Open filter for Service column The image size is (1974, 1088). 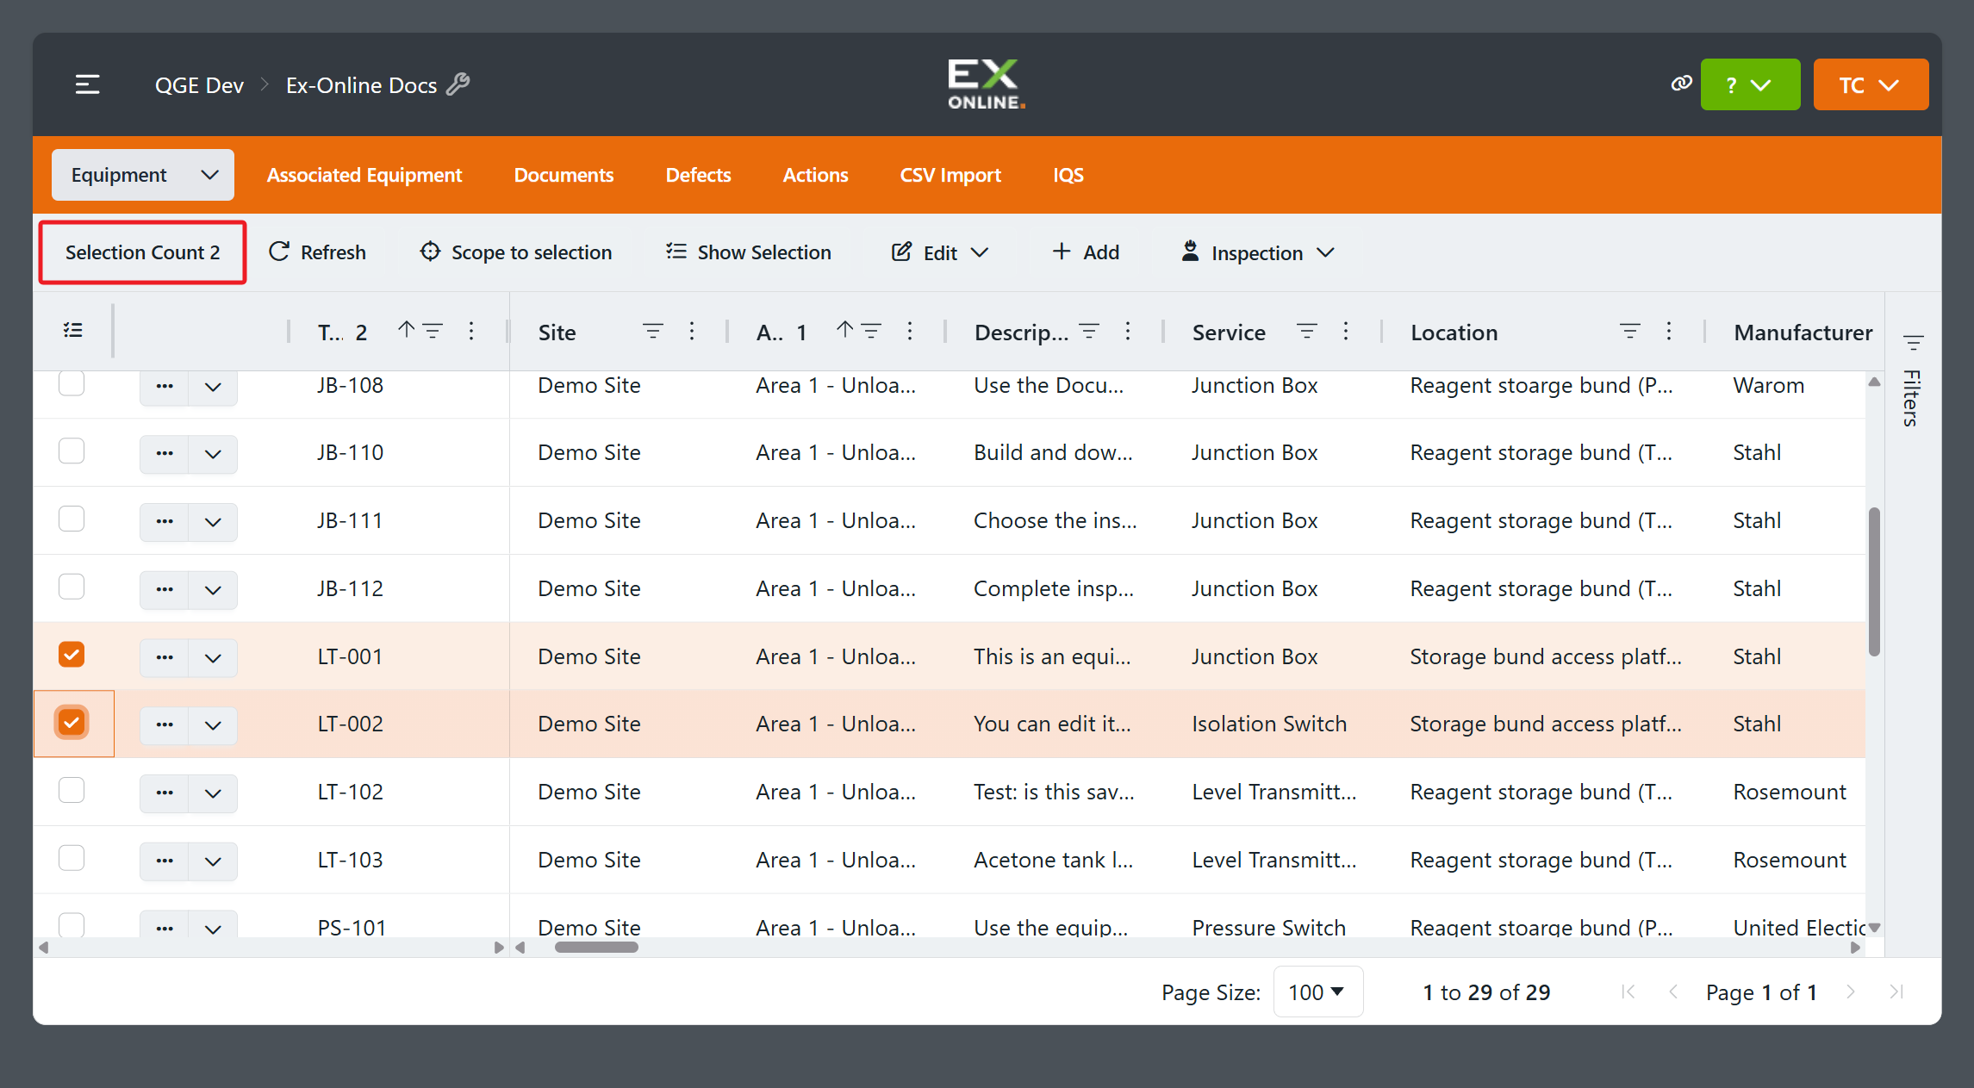tap(1307, 331)
